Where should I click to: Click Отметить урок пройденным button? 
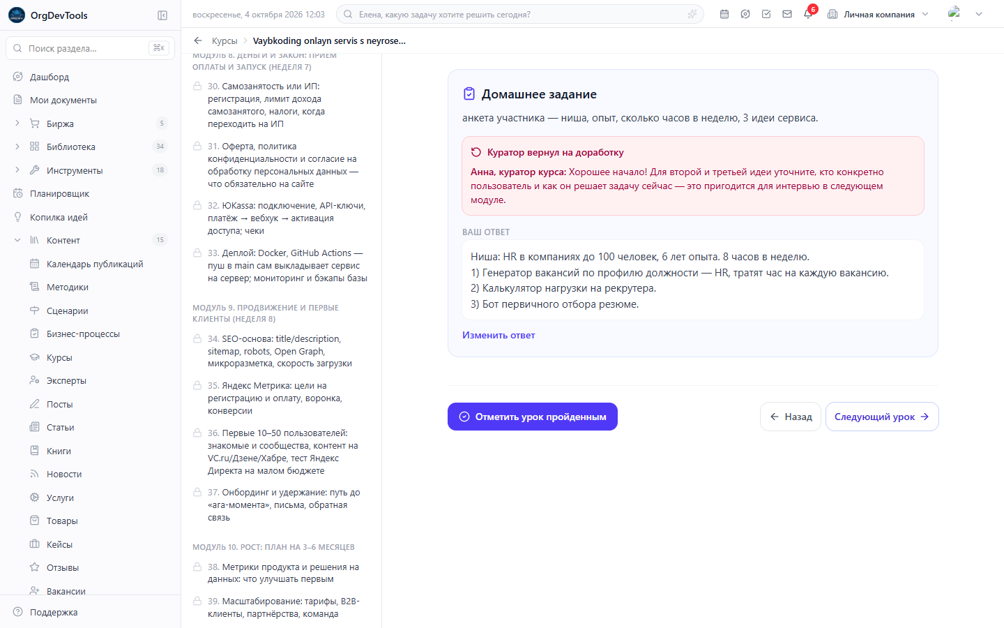[x=533, y=417]
